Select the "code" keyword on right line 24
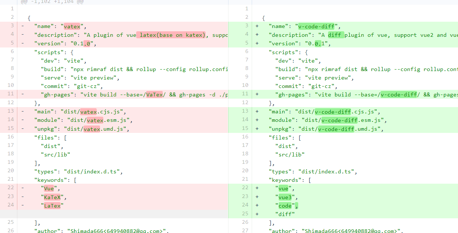The height and width of the screenshot is (233, 458). [285, 205]
